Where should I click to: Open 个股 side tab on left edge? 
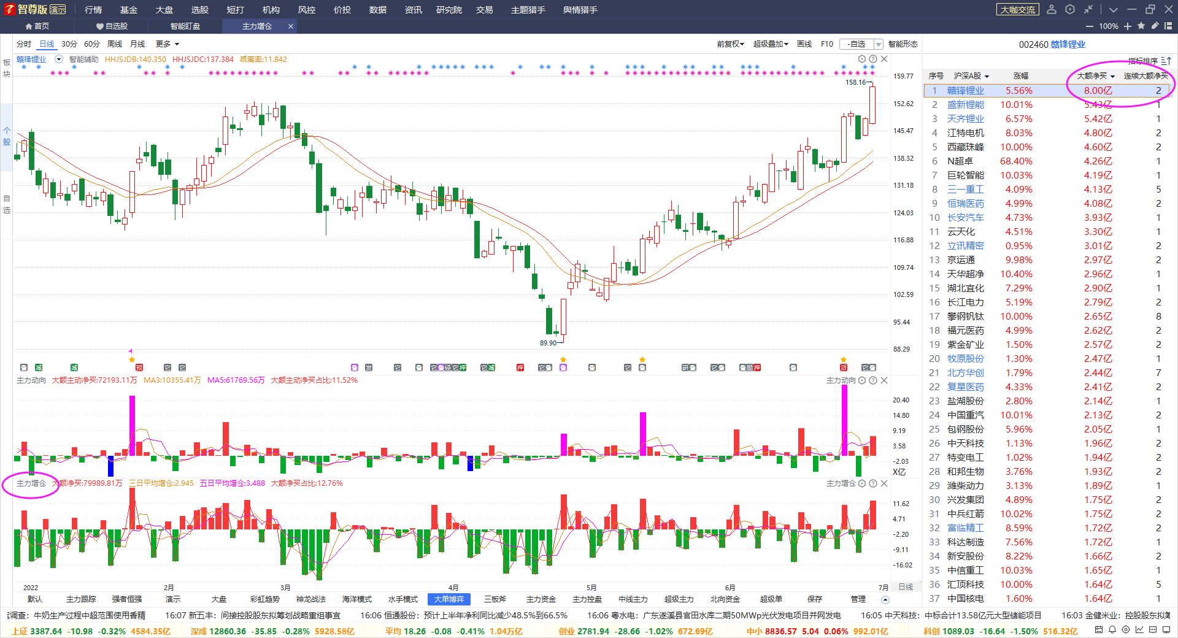click(x=7, y=136)
